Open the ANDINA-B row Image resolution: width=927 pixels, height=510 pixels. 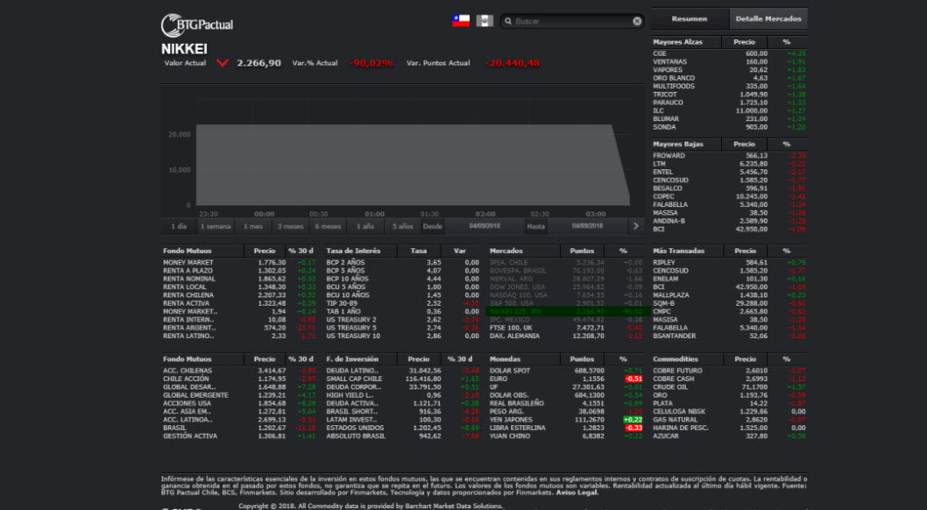pos(730,221)
